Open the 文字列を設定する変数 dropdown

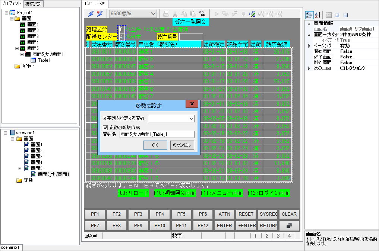point(191,119)
